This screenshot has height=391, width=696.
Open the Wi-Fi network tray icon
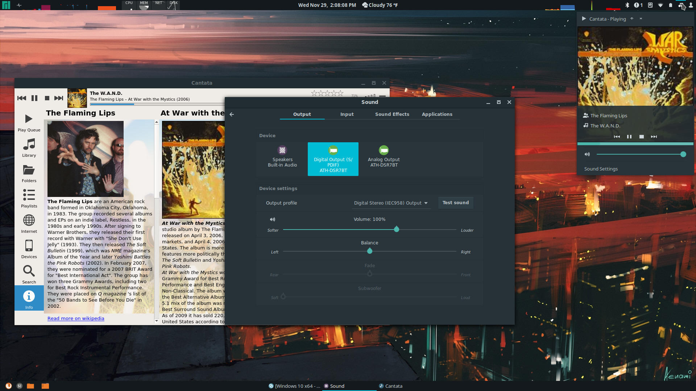(660, 5)
